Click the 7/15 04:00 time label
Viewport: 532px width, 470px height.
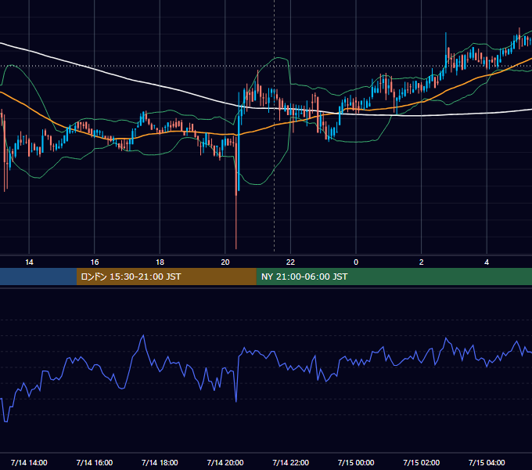point(487,462)
